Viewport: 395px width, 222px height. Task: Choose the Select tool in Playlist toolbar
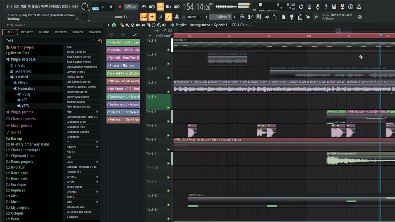(154, 25)
